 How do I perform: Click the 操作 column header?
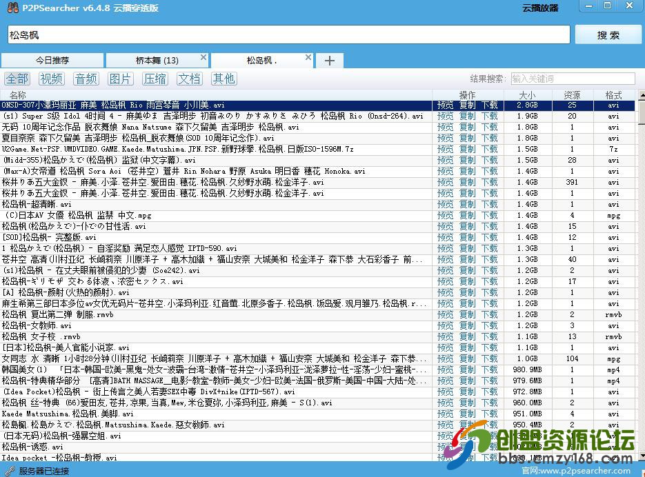tap(467, 95)
